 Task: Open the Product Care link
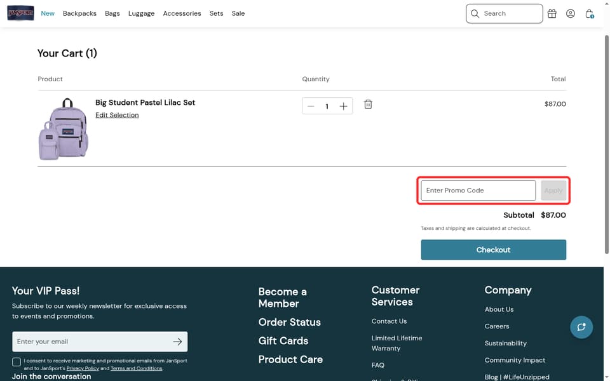pyautogui.click(x=290, y=359)
